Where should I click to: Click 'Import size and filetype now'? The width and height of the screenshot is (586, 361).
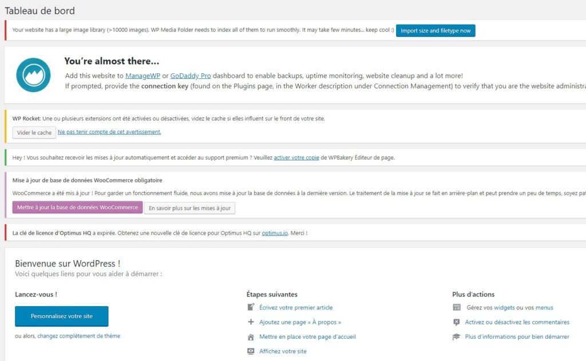pos(435,31)
